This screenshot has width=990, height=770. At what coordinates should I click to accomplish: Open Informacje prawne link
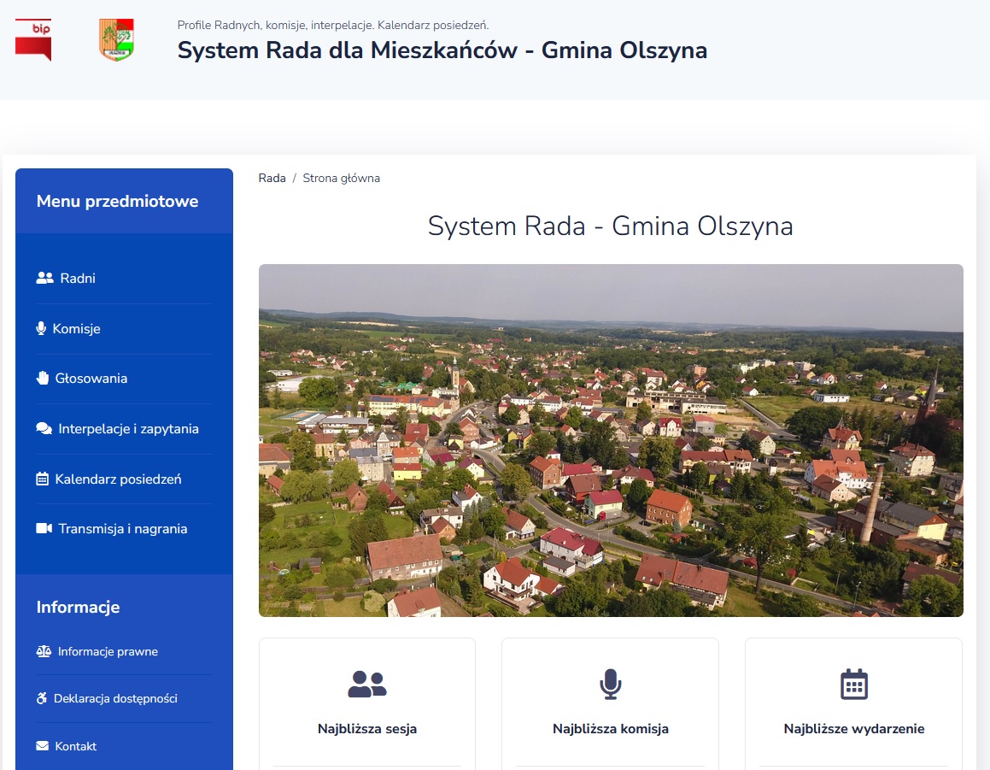108,651
